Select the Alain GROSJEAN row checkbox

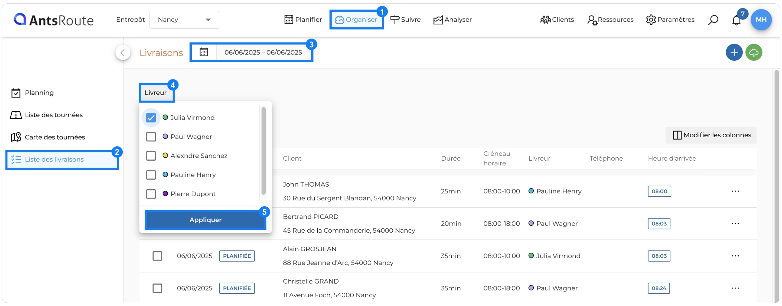[157, 256]
